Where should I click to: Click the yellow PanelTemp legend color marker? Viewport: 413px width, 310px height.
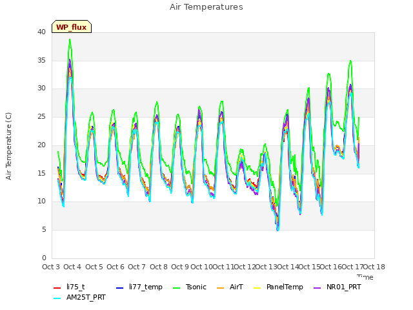[257, 287]
